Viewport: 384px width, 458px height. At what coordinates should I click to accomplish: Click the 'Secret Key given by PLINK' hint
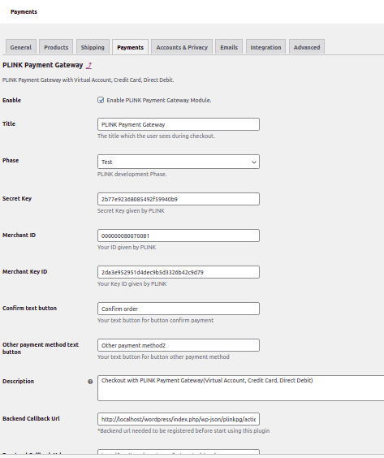click(x=131, y=210)
